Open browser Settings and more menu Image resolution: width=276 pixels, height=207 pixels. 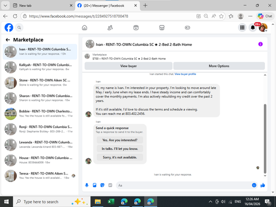click(x=250, y=16)
